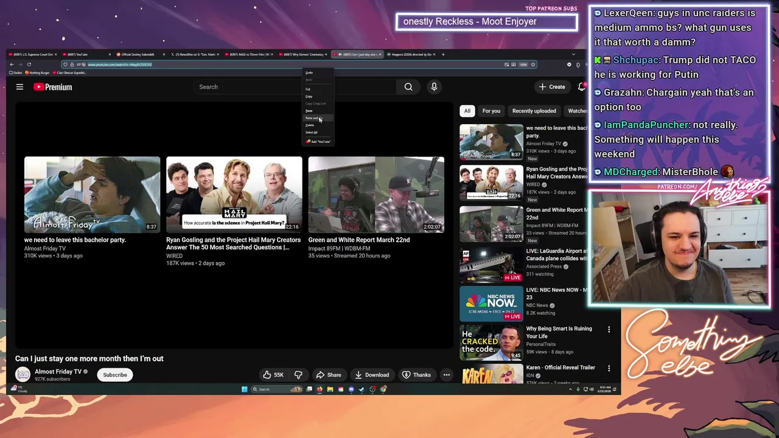Viewport: 779px width, 438px height.
Task: Click the Create button
Action: click(x=552, y=87)
